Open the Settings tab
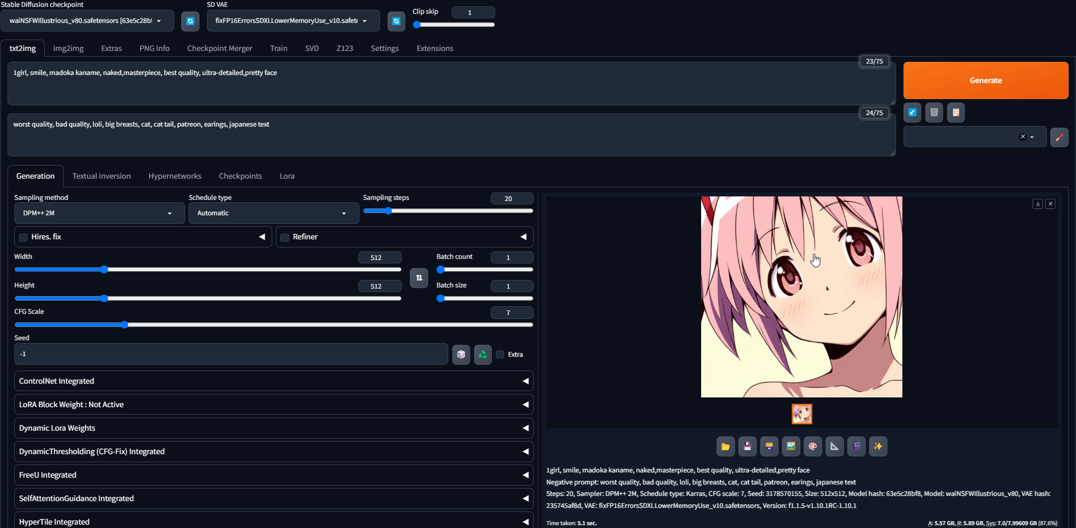Screen dimensions: 1076x528 [385, 48]
